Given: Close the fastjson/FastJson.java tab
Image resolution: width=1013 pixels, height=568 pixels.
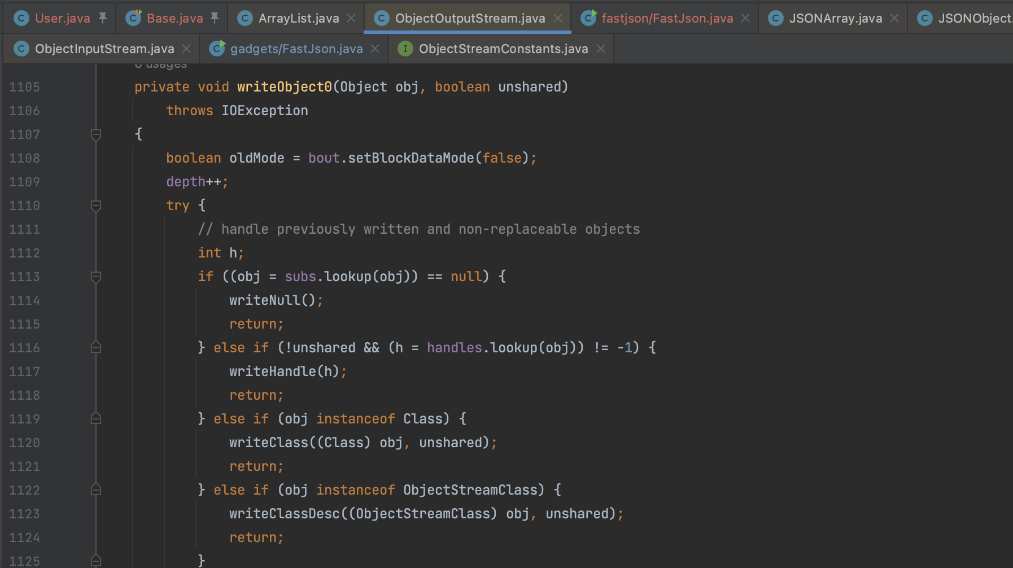Looking at the screenshot, I should point(745,18).
